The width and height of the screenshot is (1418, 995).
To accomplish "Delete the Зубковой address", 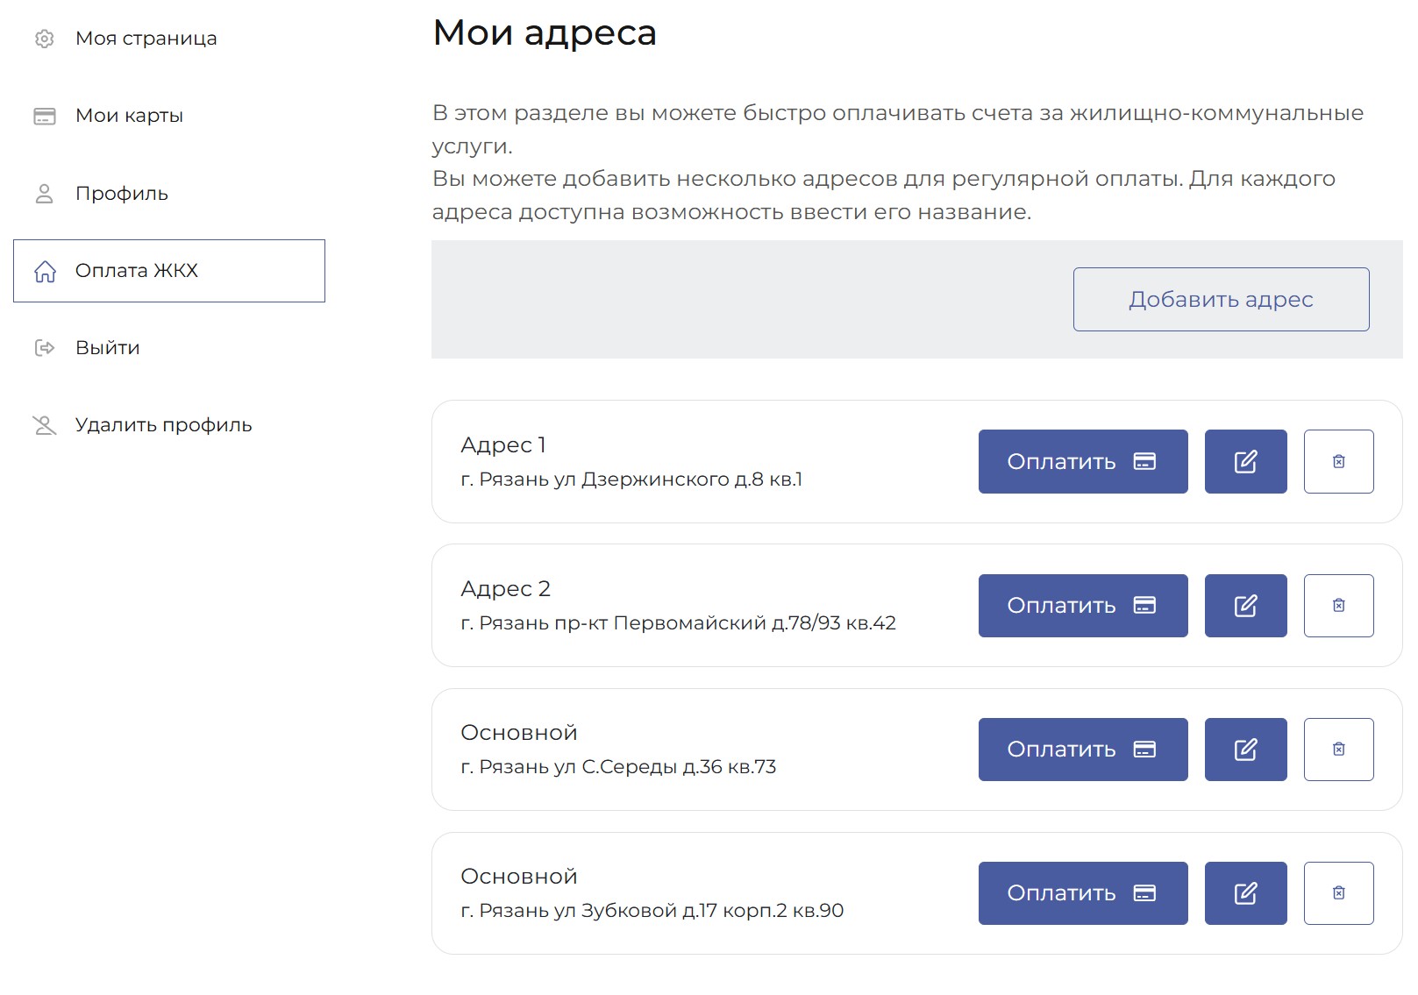I will click(1338, 893).
